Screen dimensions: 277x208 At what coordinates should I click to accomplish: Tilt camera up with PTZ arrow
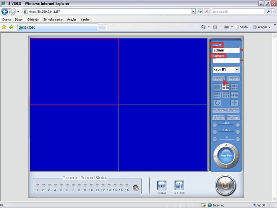226,145
